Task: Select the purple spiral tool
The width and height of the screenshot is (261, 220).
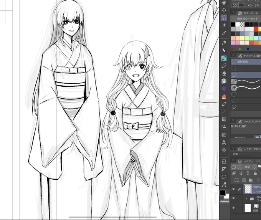Action: coord(224,89)
